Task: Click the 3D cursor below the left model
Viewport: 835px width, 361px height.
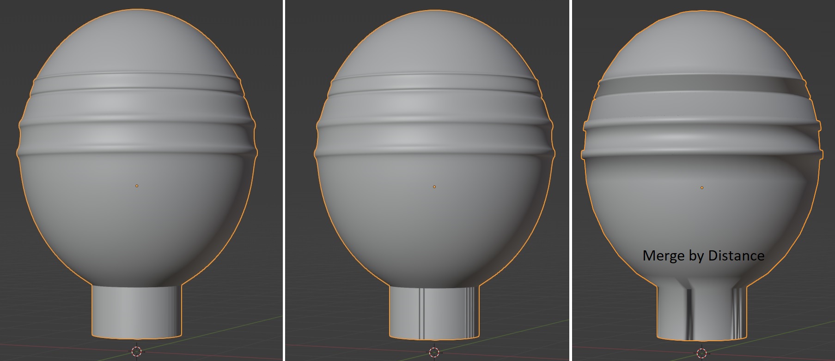Action: point(136,352)
